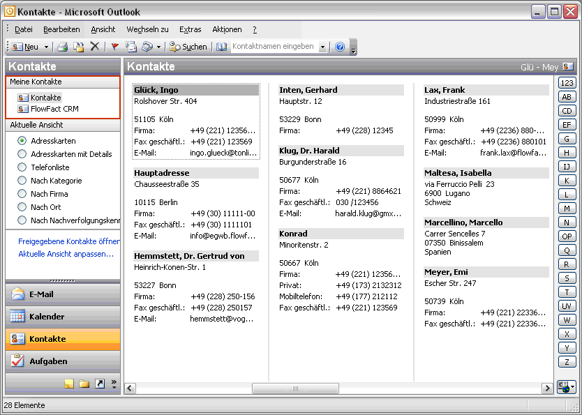582x415 pixels.
Task: Select the Klug, Dr. Harald contact card
Action: 341,182
